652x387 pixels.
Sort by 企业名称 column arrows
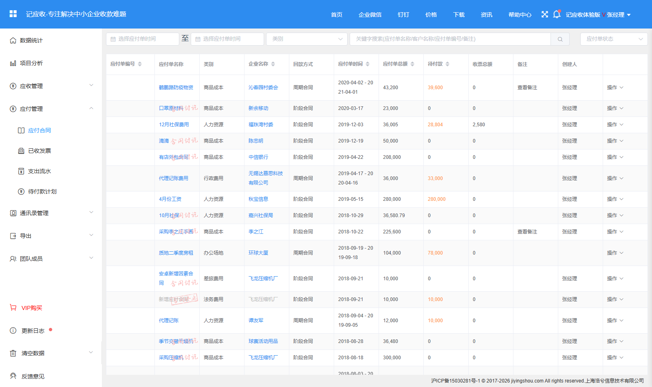click(x=273, y=64)
